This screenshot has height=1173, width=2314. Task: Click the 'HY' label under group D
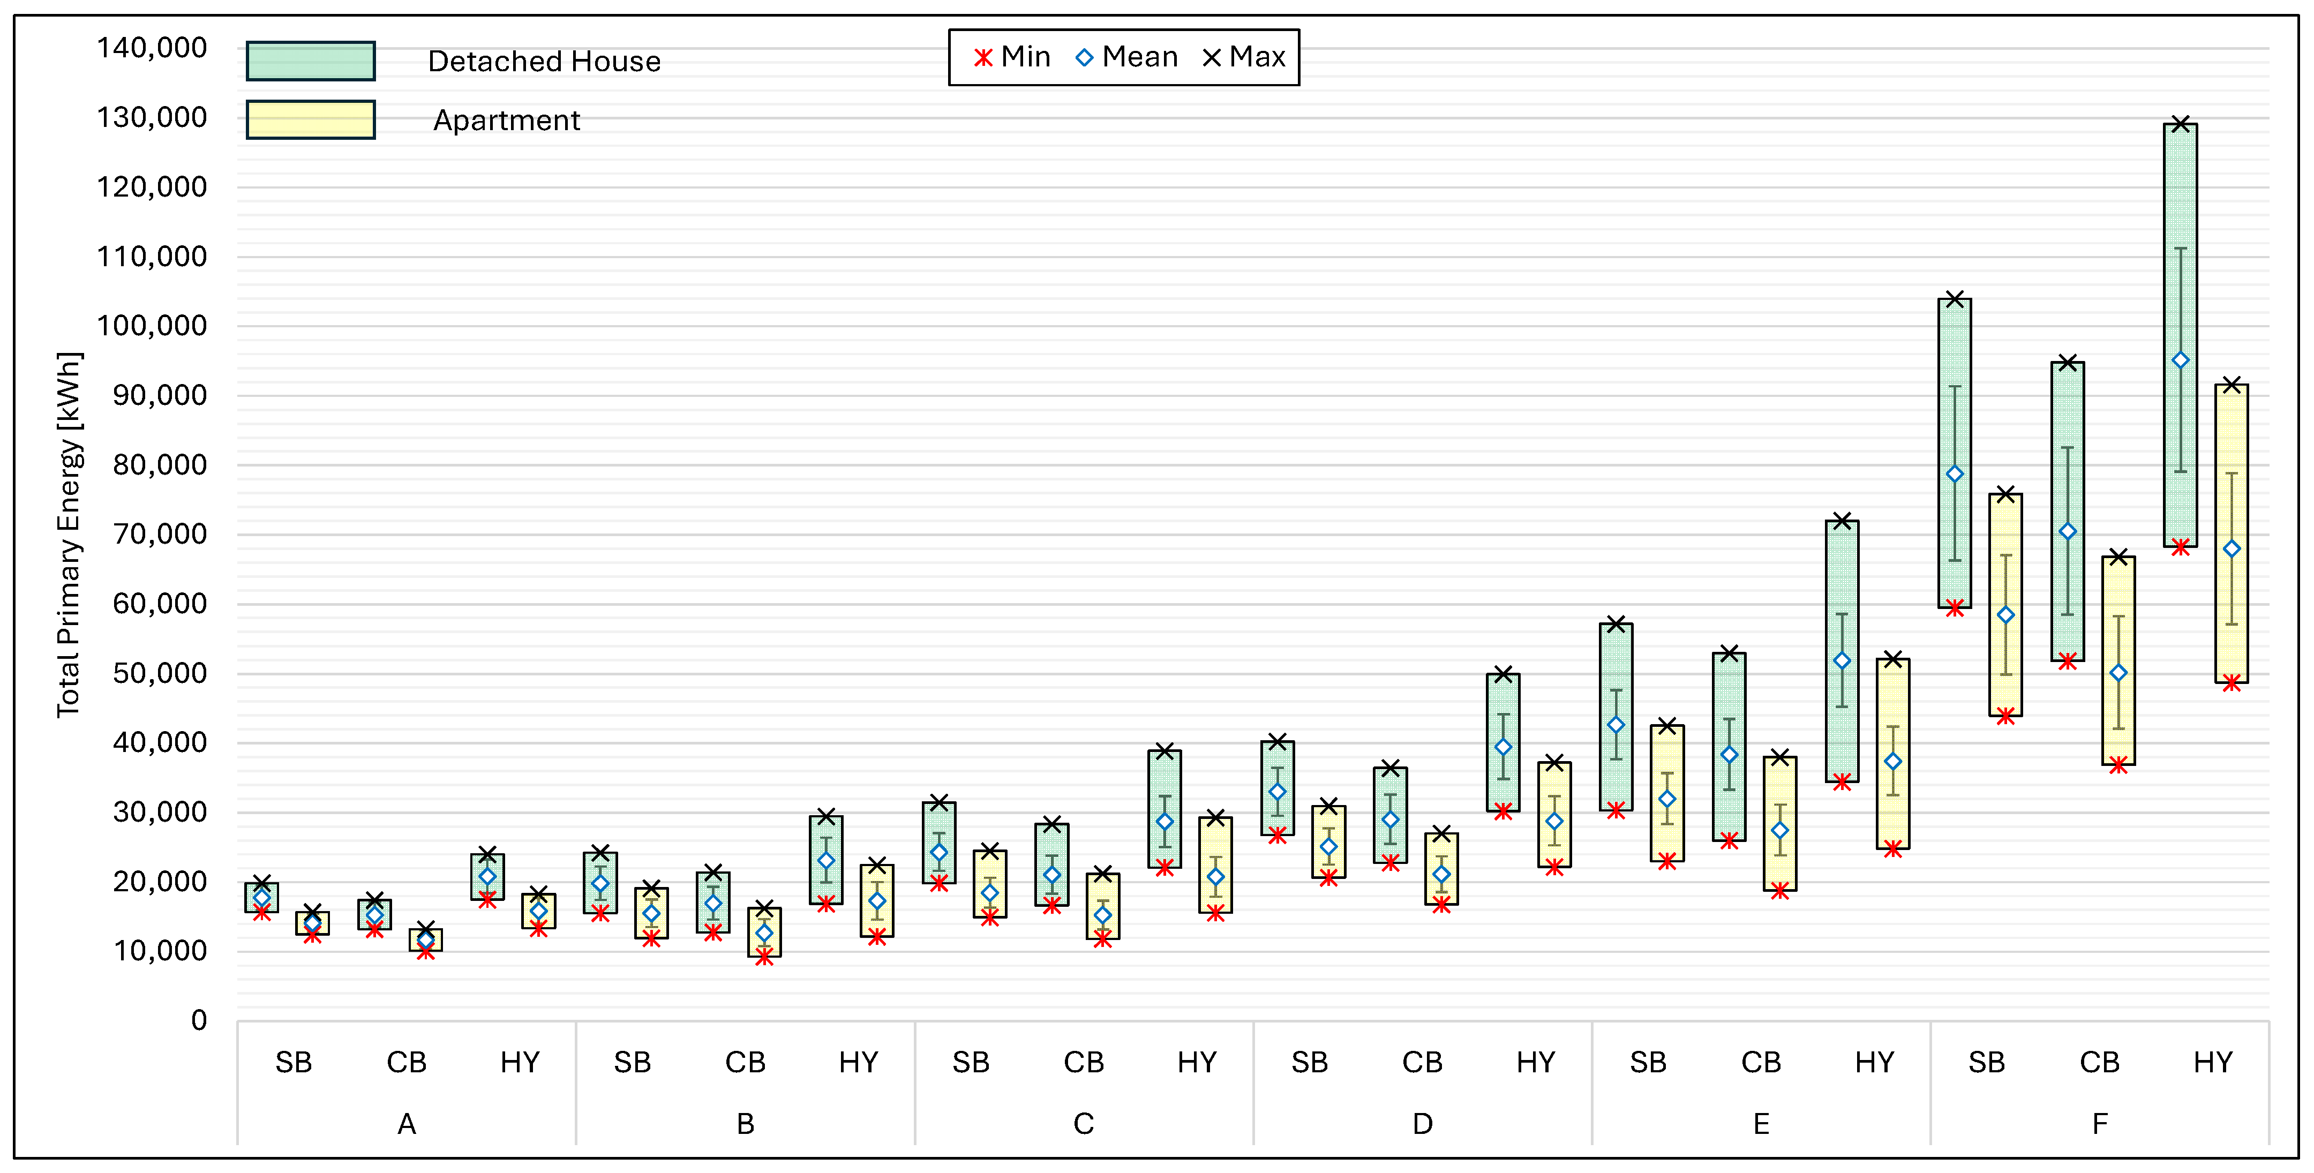coord(1536,1063)
